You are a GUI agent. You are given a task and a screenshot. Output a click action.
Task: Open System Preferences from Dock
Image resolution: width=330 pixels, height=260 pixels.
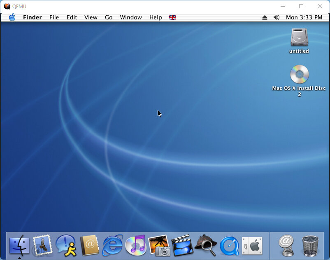coord(252,246)
